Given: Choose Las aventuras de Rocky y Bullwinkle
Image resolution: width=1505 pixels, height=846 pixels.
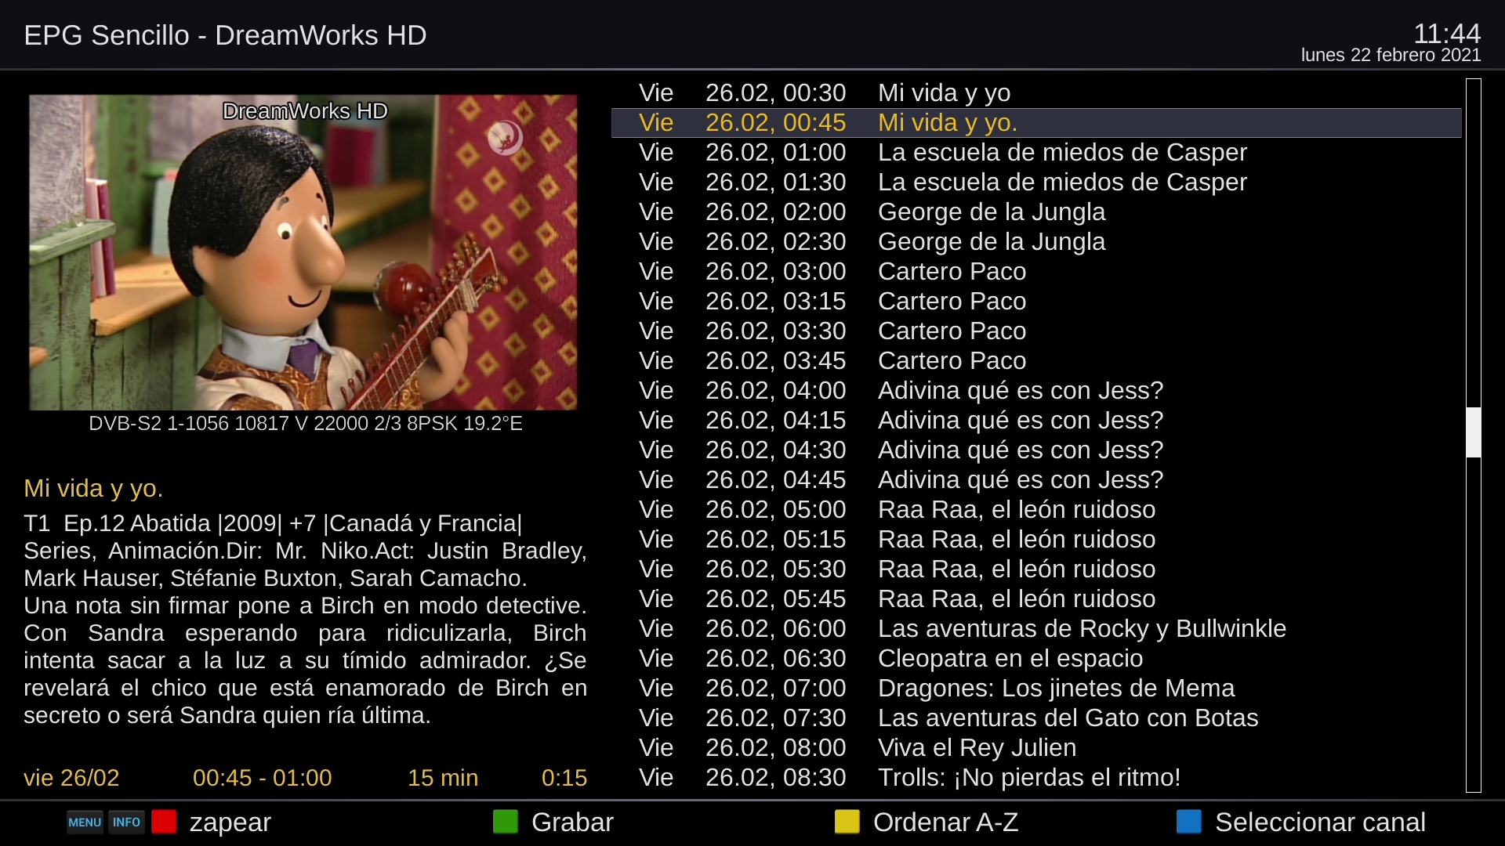Looking at the screenshot, I should [x=1036, y=629].
